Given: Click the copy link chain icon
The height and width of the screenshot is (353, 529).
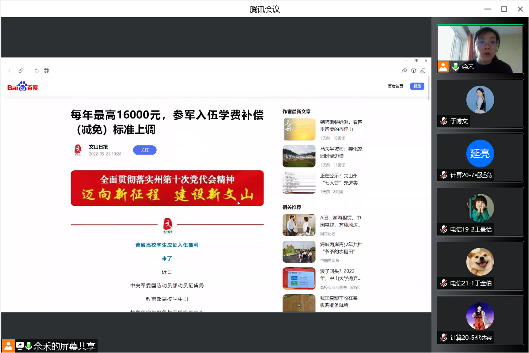Looking at the screenshot, I should point(21,71).
